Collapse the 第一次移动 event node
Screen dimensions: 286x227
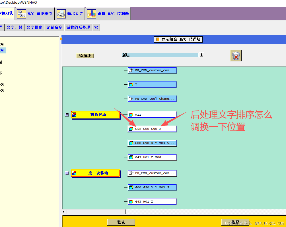pos(67,173)
